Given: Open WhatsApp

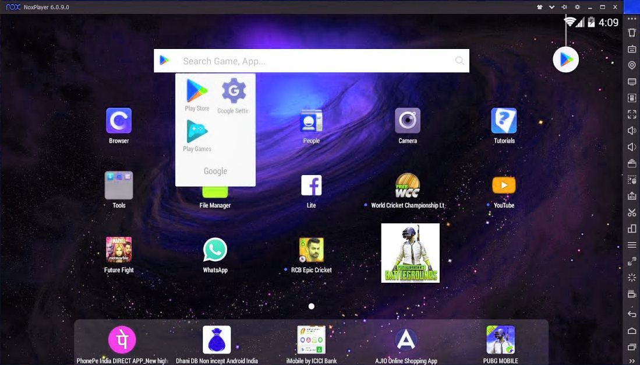Looking at the screenshot, I should pyautogui.click(x=215, y=250).
